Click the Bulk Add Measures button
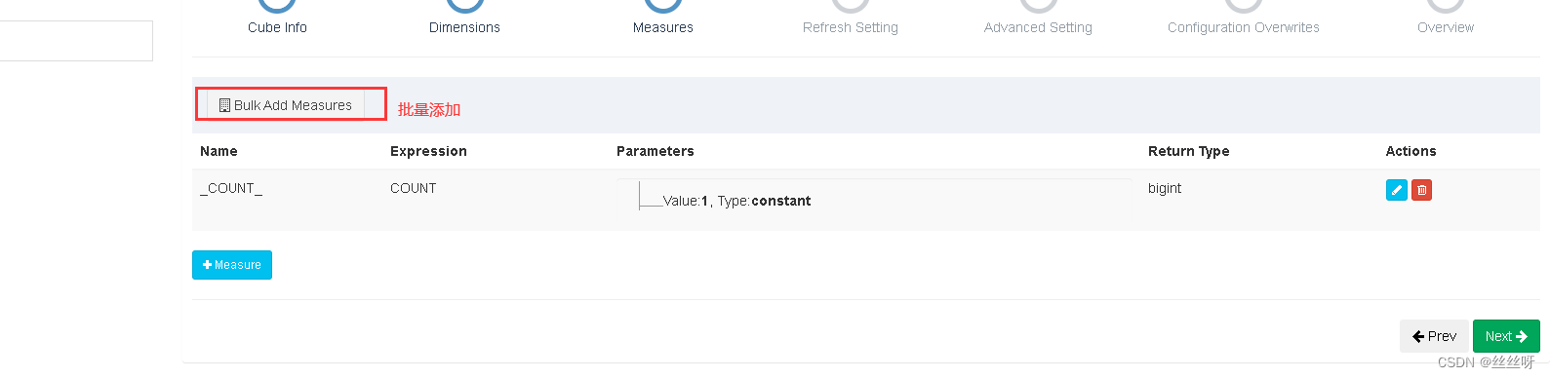 click(286, 105)
